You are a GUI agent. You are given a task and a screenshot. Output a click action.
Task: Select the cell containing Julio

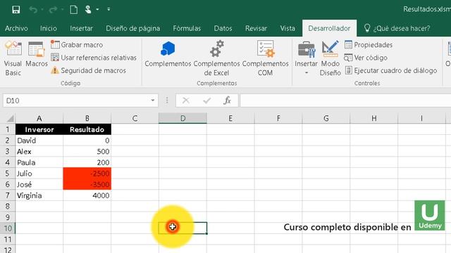(x=39, y=174)
